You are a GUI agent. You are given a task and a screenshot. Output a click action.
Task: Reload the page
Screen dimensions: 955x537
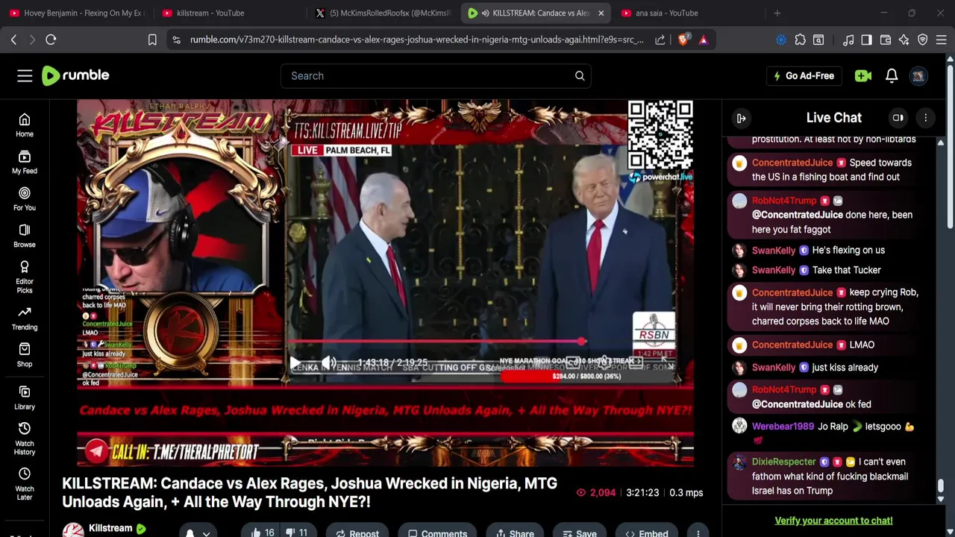[51, 40]
